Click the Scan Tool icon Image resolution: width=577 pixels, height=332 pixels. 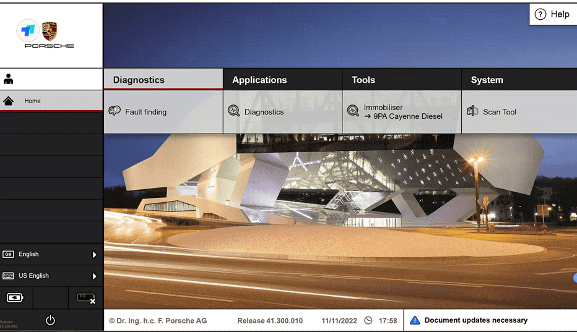(472, 111)
